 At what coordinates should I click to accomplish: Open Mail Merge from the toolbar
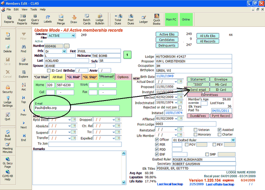[61, 19]
